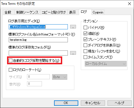Viewport: 134px width, 108px height.
Task: Open the Cygwin tab
Action: [98, 12]
